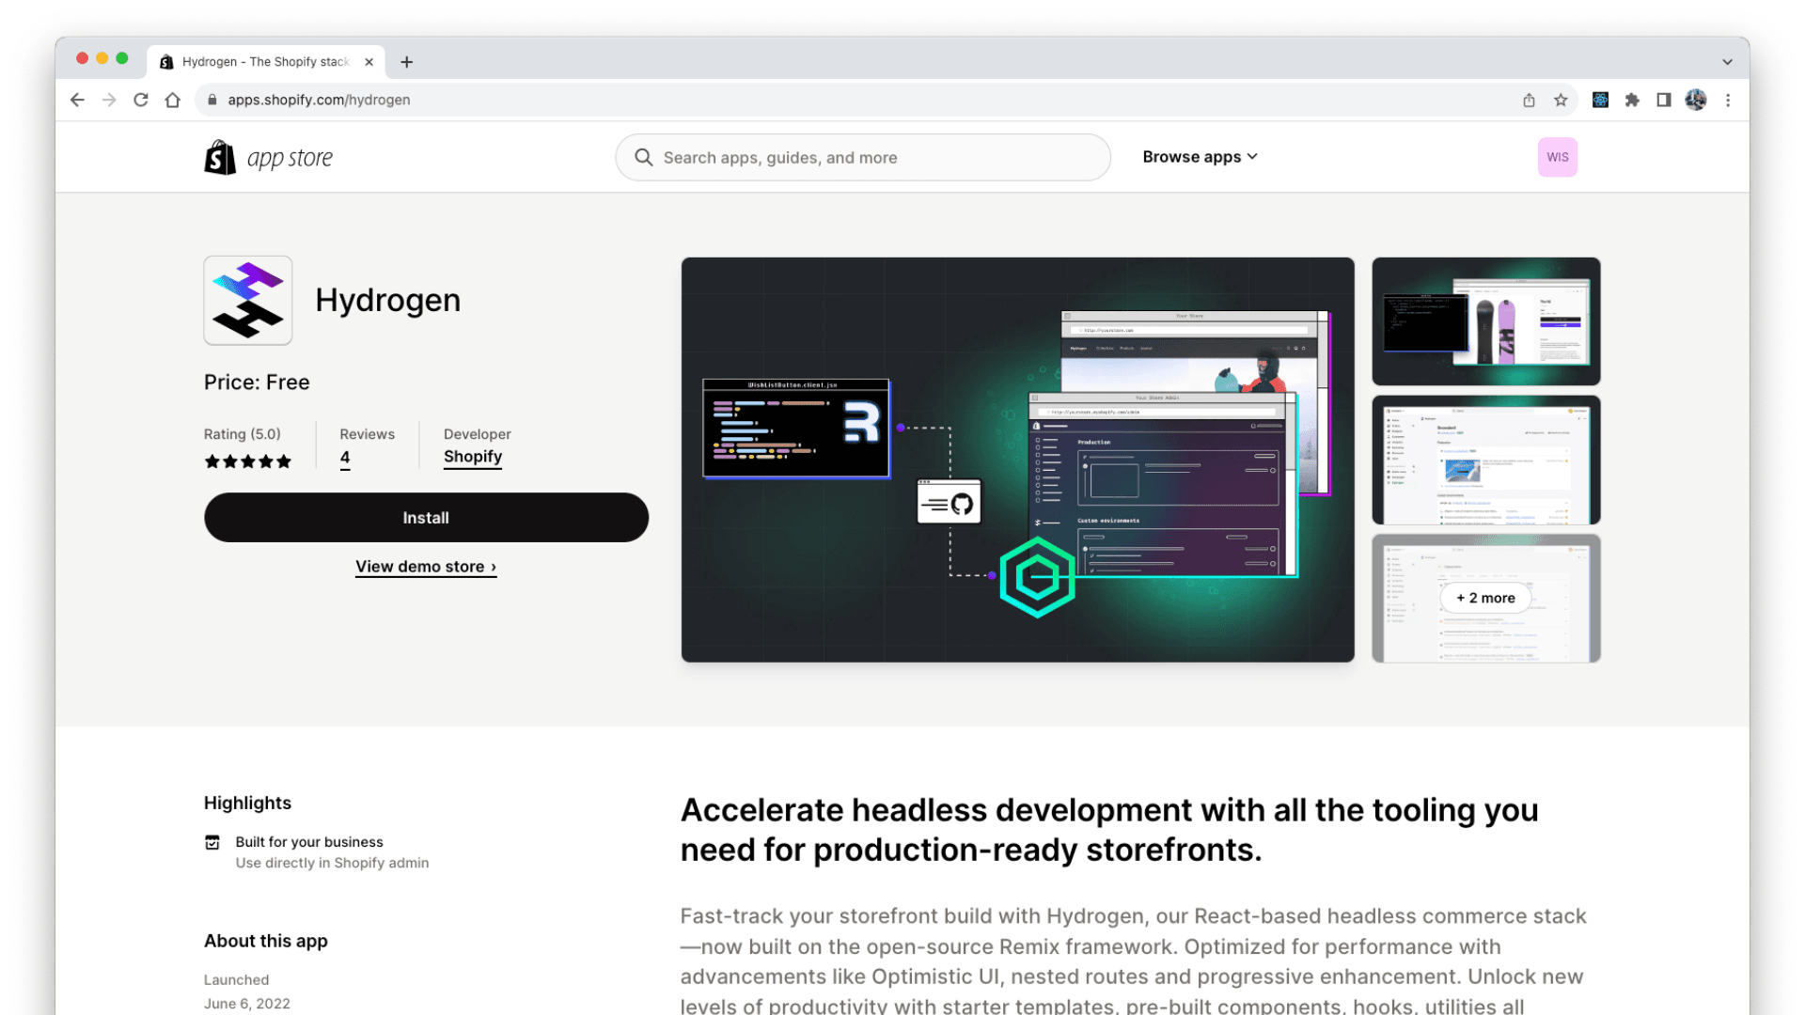This screenshot has height=1015, width=1805.
Task: Open the snowboard storefront thumbnail
Action: click(x=1485, y=321)
